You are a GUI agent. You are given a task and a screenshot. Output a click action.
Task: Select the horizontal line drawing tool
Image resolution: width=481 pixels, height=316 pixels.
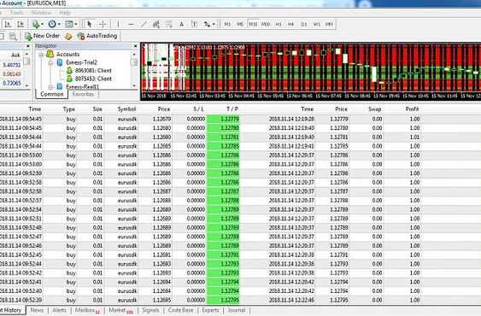click(131, 24)
